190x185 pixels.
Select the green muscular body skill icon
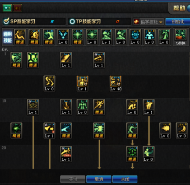coord(83,107)
